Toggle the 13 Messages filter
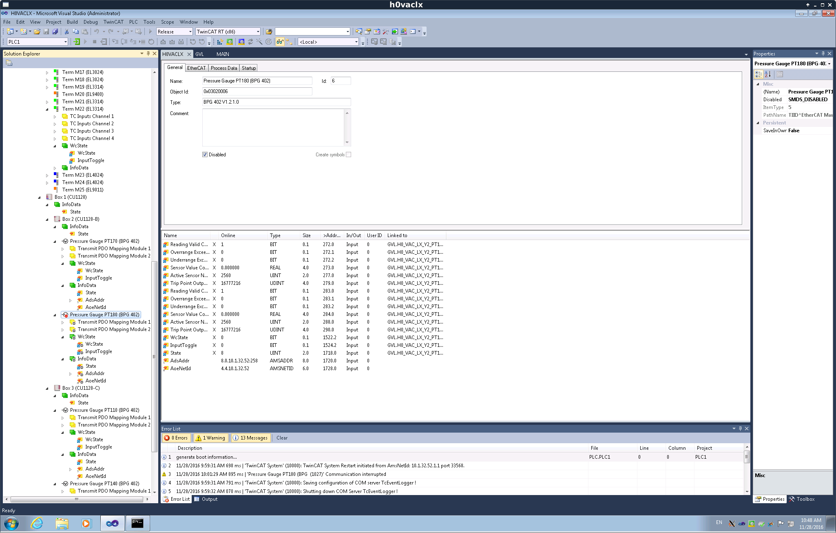The image size is (836, 533). coord(250,438)
